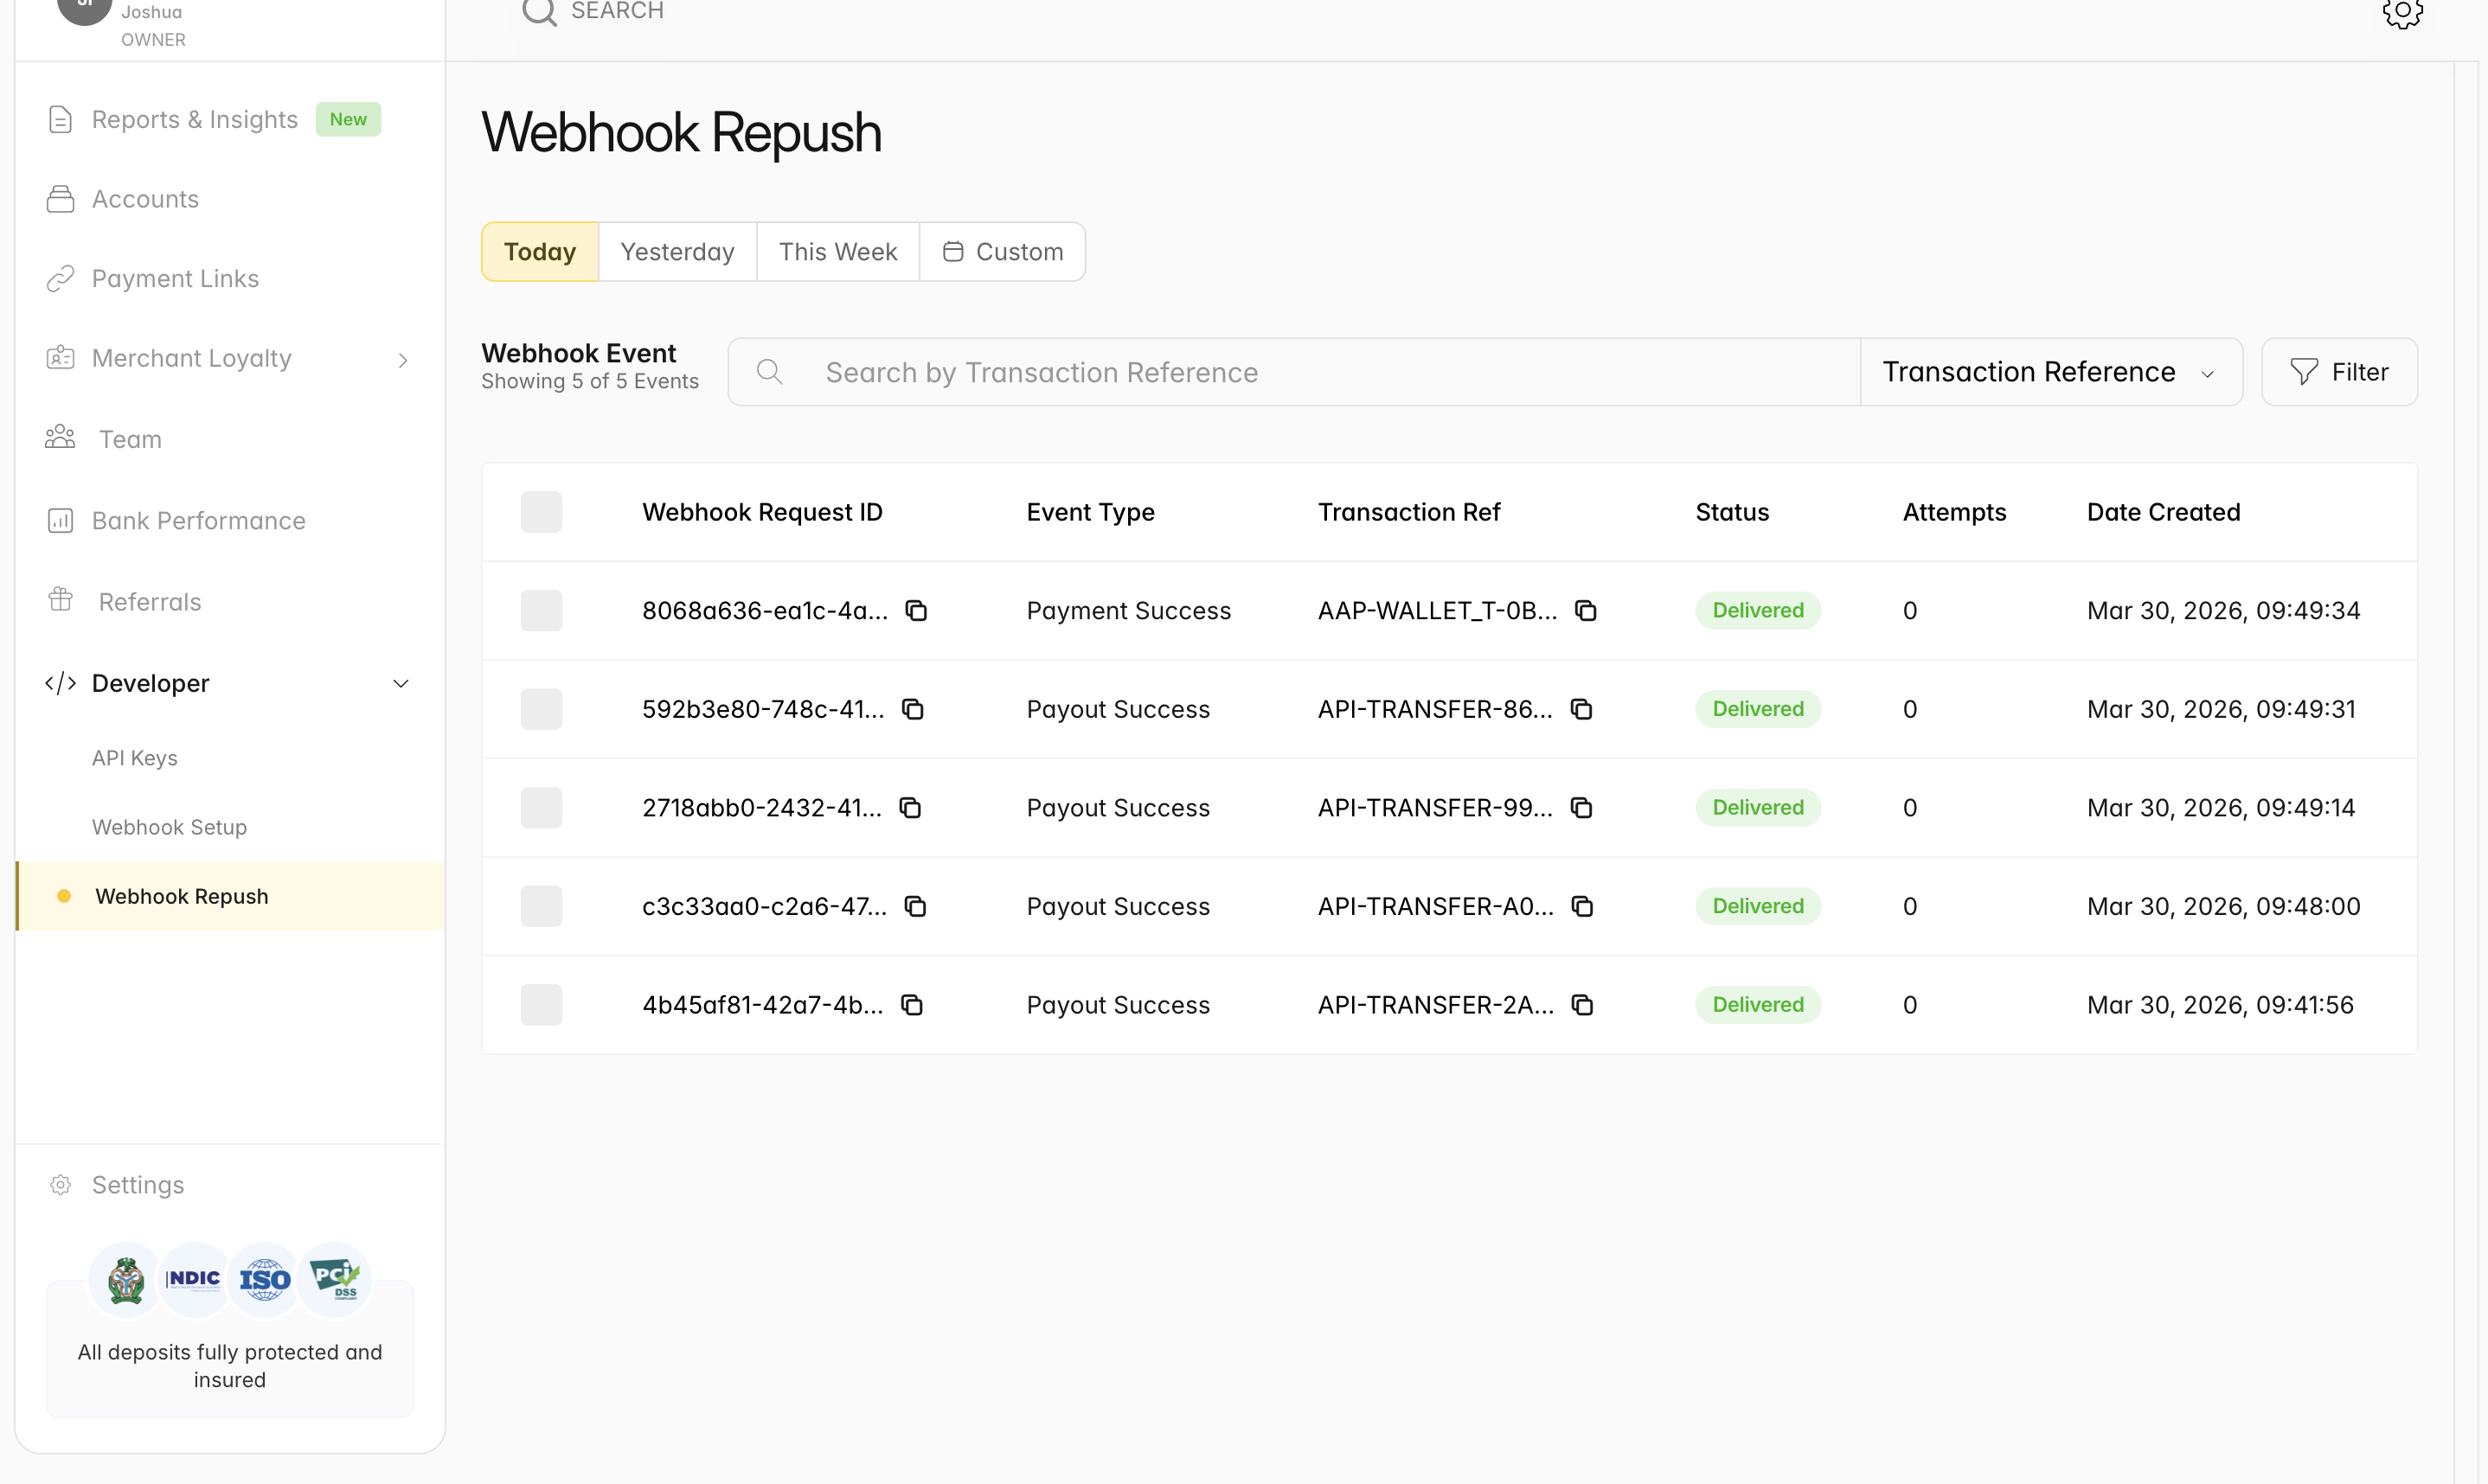The height and width of the screenshot is (1484, 2488).
Task: Click the magnifier icon beside SEARCH
Action: tap(539, 12)
